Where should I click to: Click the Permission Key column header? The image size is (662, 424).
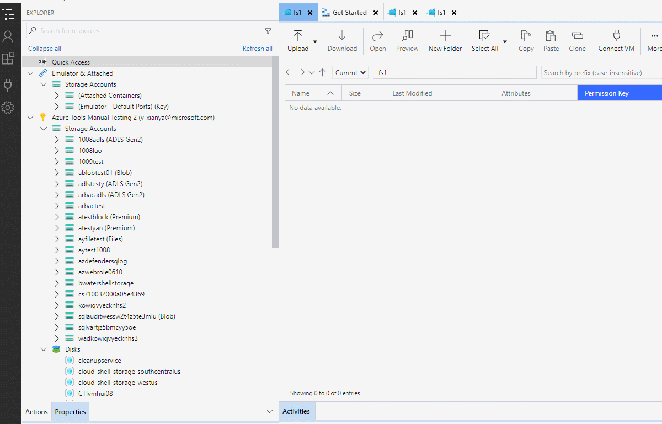tap(620, 93)
